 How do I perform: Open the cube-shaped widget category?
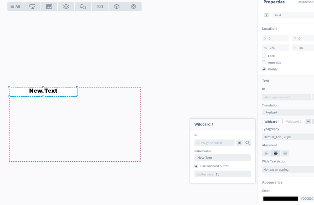pyautogui.click(x=117, y=7)
